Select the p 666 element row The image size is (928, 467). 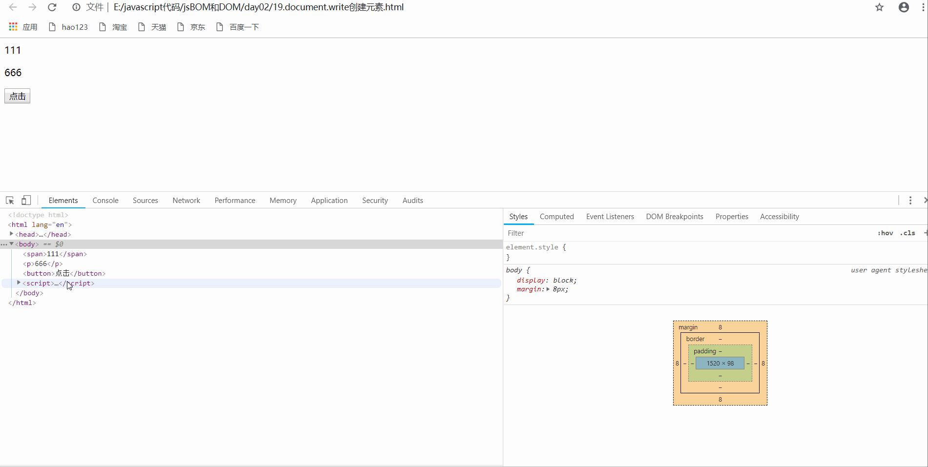tap(43, 264)
